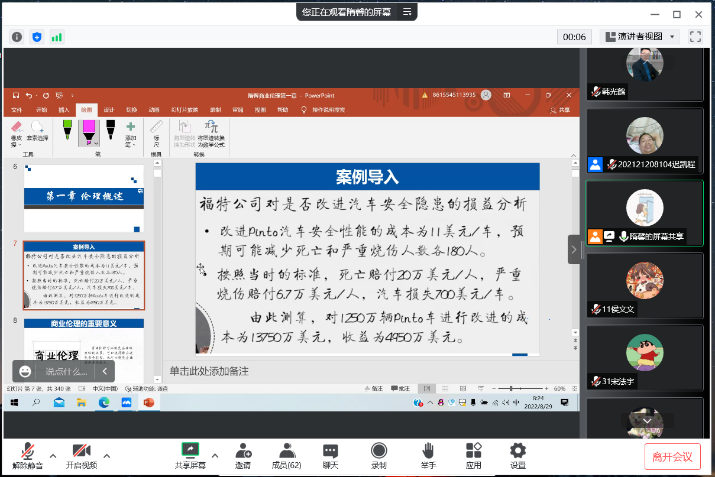Viewport: 715px width, 477px height.
Task: Collapse the participant video sidebar chevron
Action: pos(574,249)
